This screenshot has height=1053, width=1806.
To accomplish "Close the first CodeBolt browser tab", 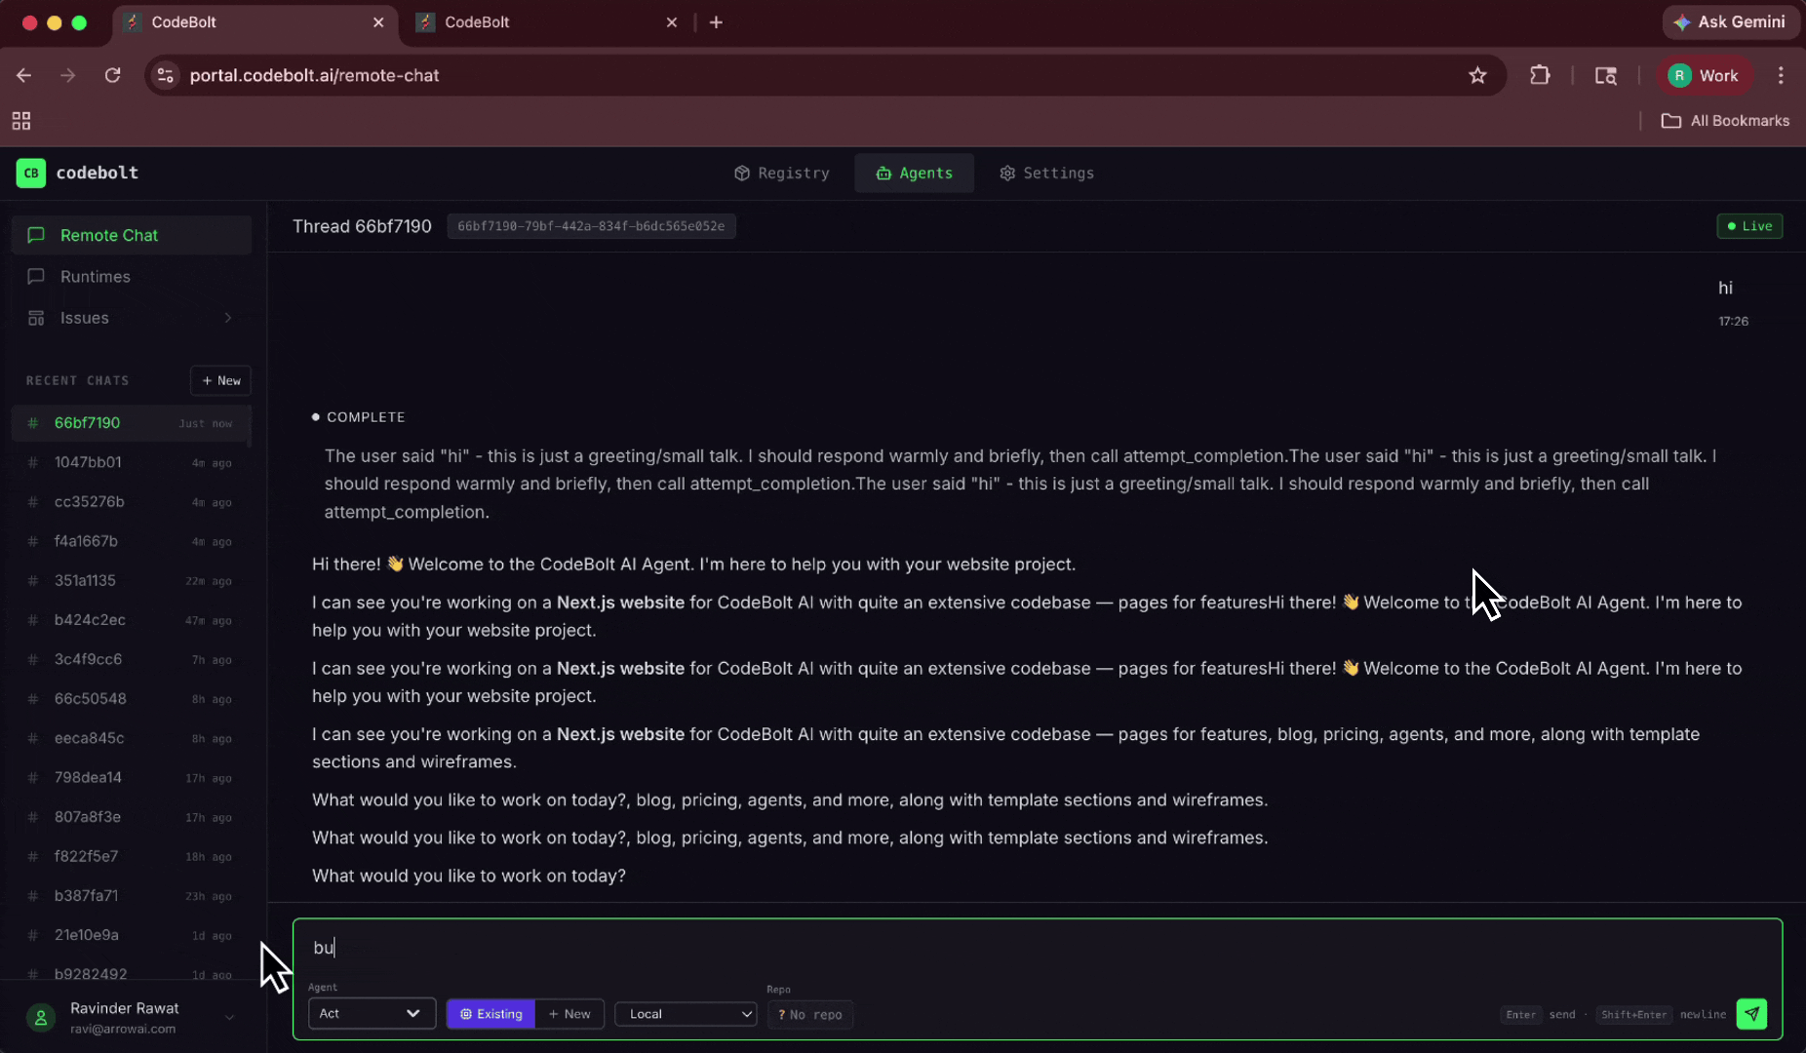I will 378,21.
